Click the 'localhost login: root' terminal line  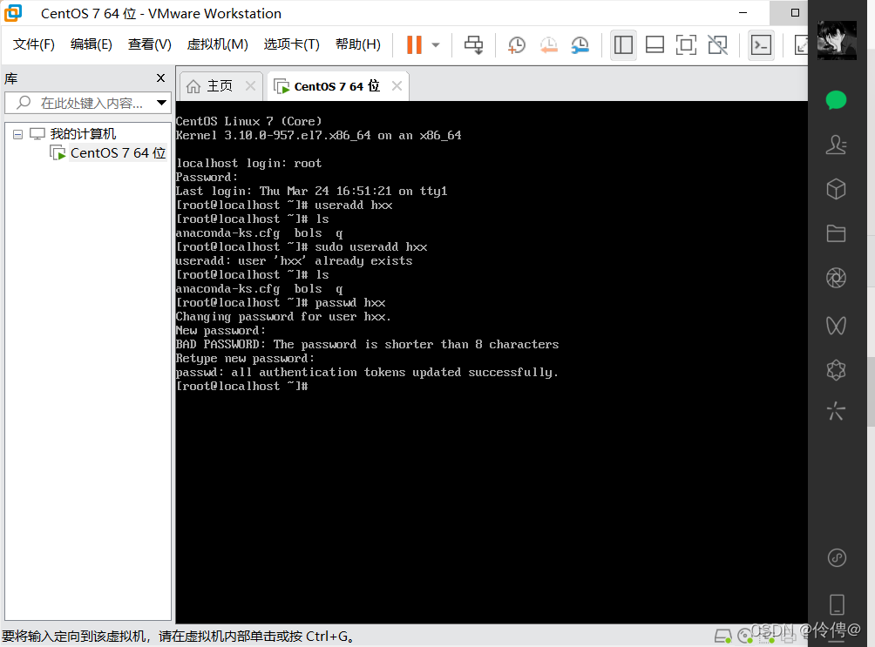tap(249, 164)
